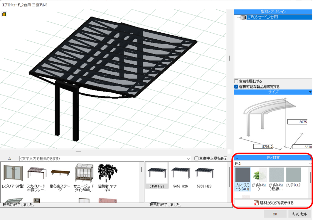Toggle 生産中止品も表示 checkbox
313x220 pixels.
coord(197,158)
